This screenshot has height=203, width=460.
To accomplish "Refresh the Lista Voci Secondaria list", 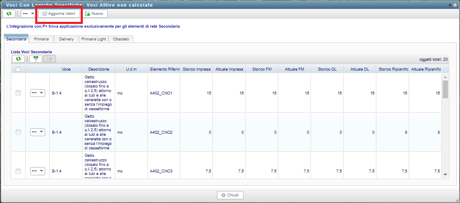I will click(x=18, y=59).
